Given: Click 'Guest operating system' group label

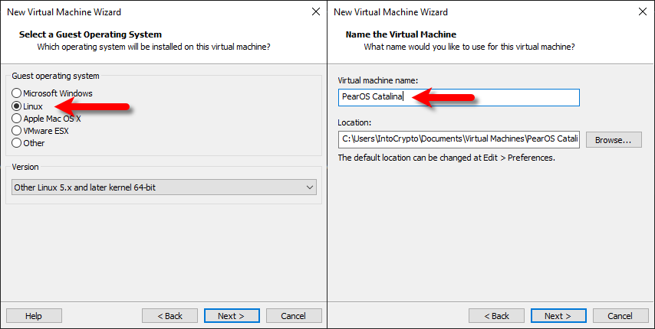Looking at the screenshot, I should (55, 76).
